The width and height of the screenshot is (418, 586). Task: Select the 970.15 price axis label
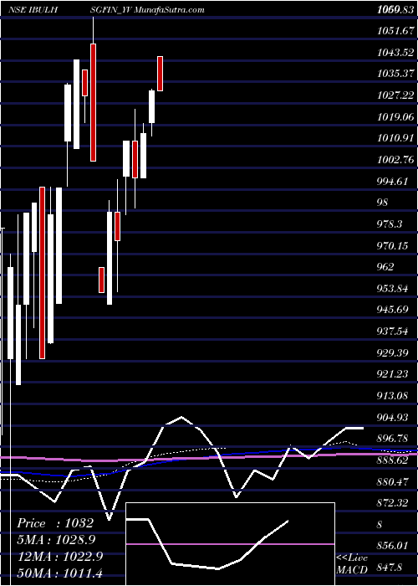click(393, 245)
